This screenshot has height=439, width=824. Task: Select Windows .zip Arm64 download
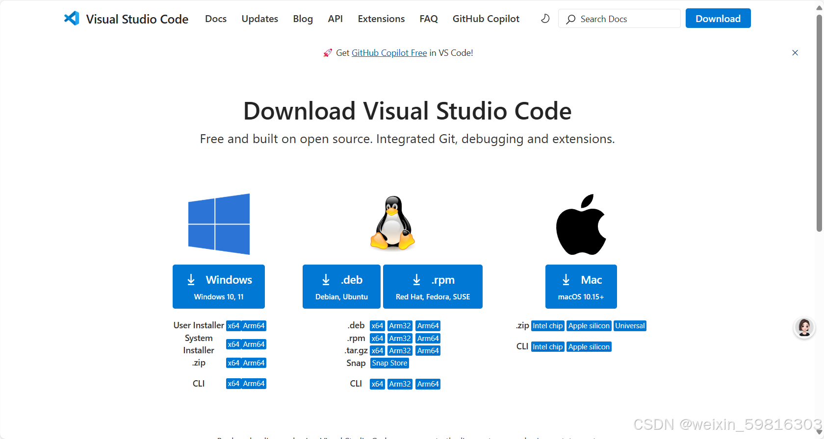point(254,363)
